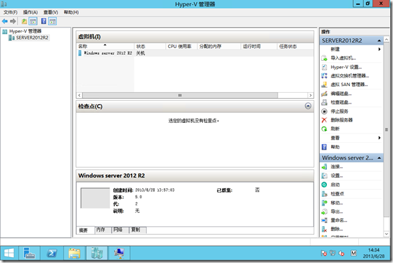Expand the 新建 submenu arrow
The height and width of the screenshot is (263, 393).
coord(380,49)
